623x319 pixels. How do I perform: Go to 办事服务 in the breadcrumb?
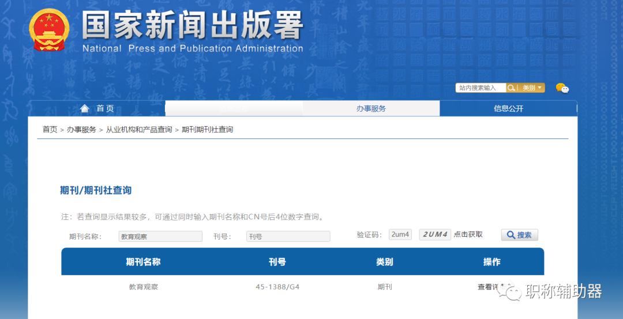[81, 130]
